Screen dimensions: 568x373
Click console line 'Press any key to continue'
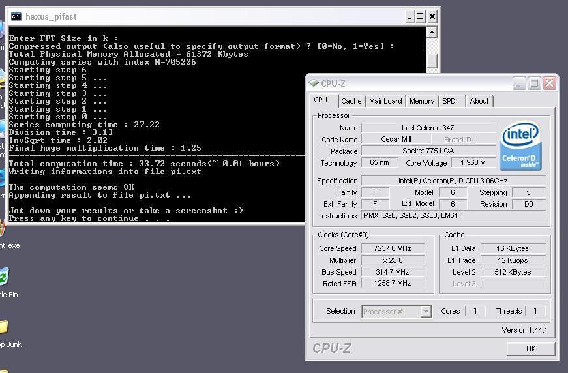coord(89,218)
